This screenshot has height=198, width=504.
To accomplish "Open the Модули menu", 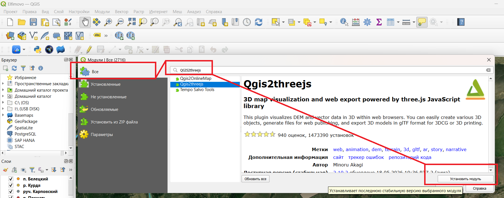I will [x=102, y=11].
